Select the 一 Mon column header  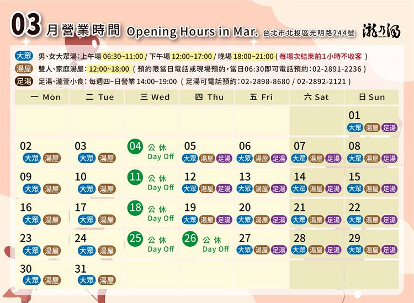tap(43, 98)
